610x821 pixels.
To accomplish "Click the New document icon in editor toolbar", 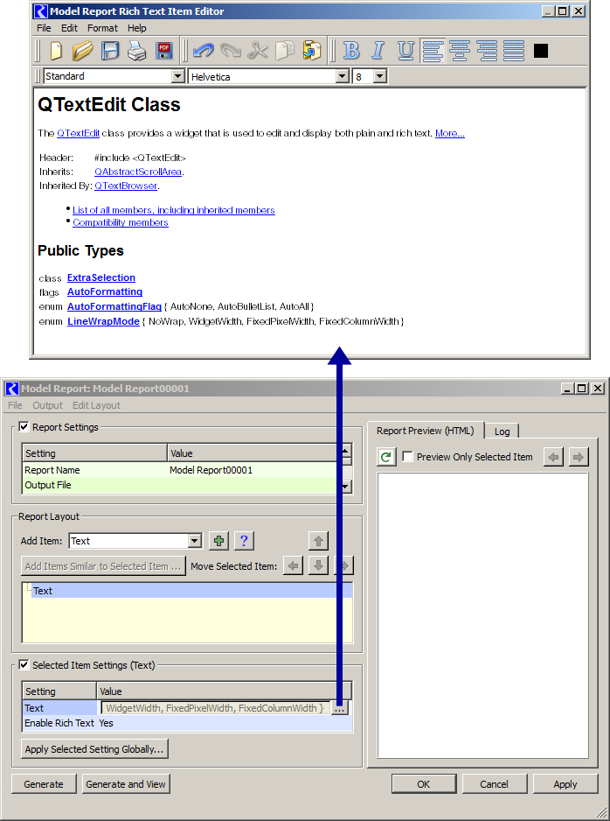I will coord(56,51).
